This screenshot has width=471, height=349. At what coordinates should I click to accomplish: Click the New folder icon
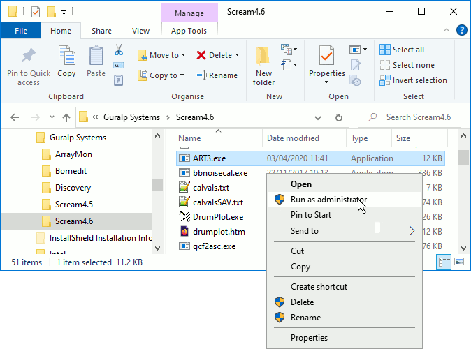263,56
